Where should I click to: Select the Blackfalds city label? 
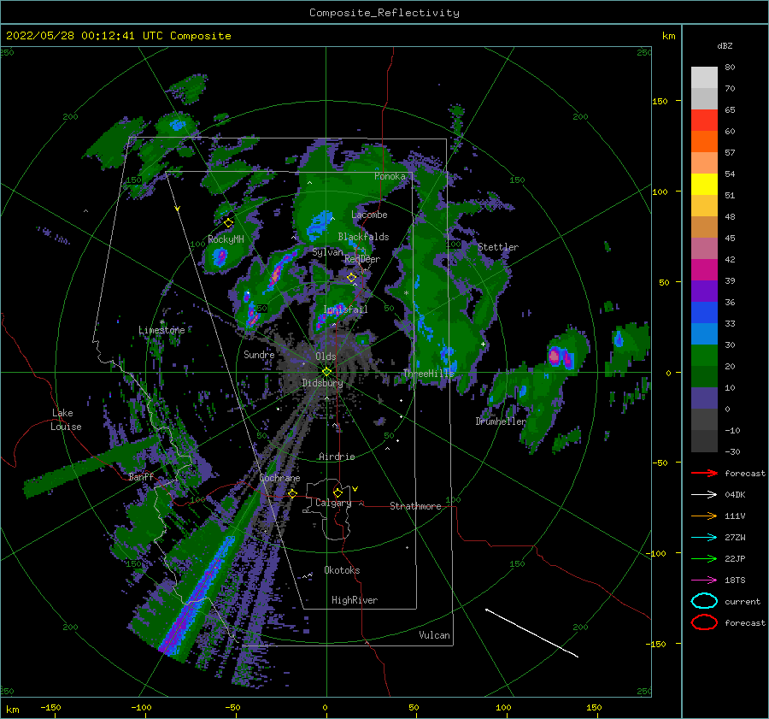pyautogui.click(x=363, y=237)
